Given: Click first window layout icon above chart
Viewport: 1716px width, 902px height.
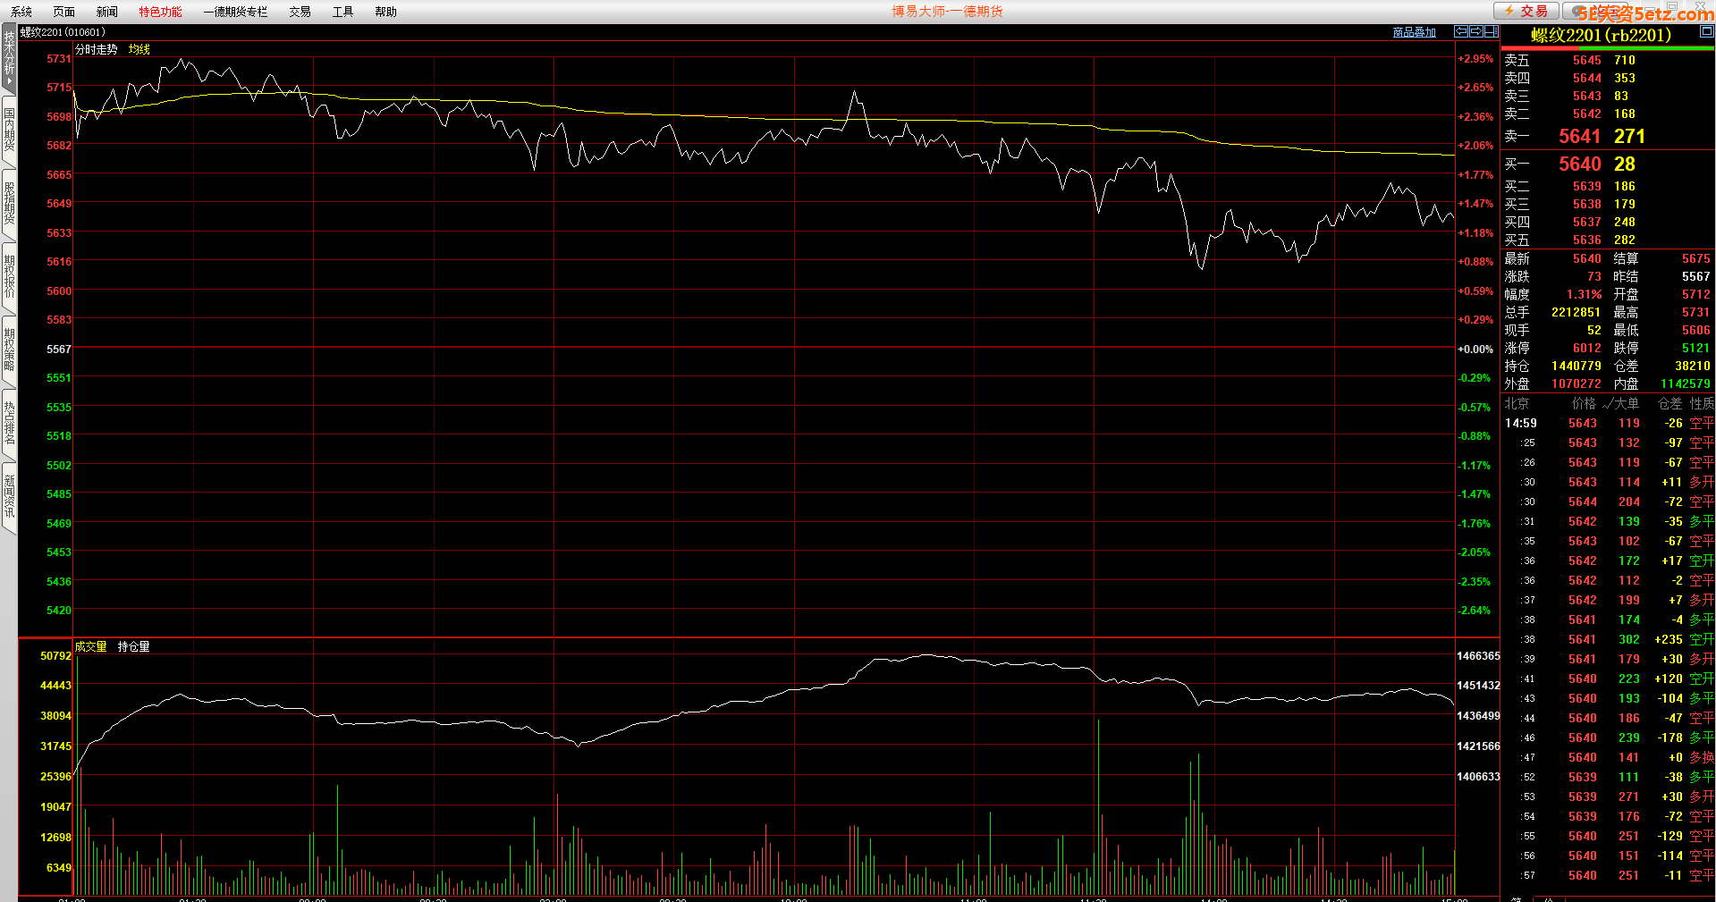Looking at the screenshot, I should coord(1461,31).
